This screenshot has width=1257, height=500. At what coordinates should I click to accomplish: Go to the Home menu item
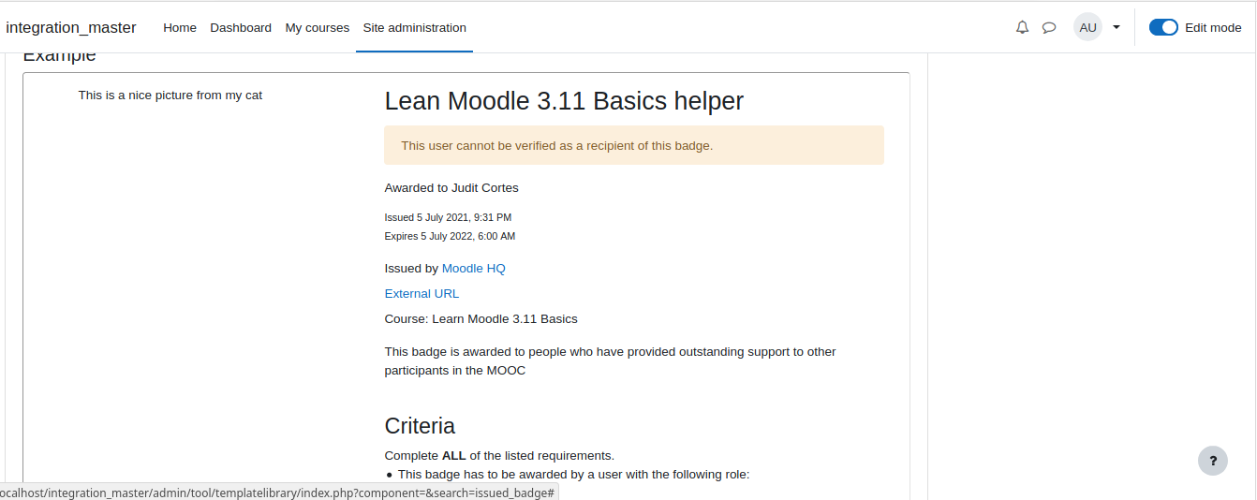[x=180, y=27]
